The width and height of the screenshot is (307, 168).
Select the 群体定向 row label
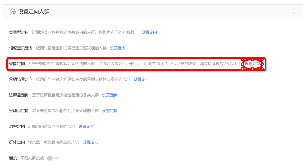(17, 142)
